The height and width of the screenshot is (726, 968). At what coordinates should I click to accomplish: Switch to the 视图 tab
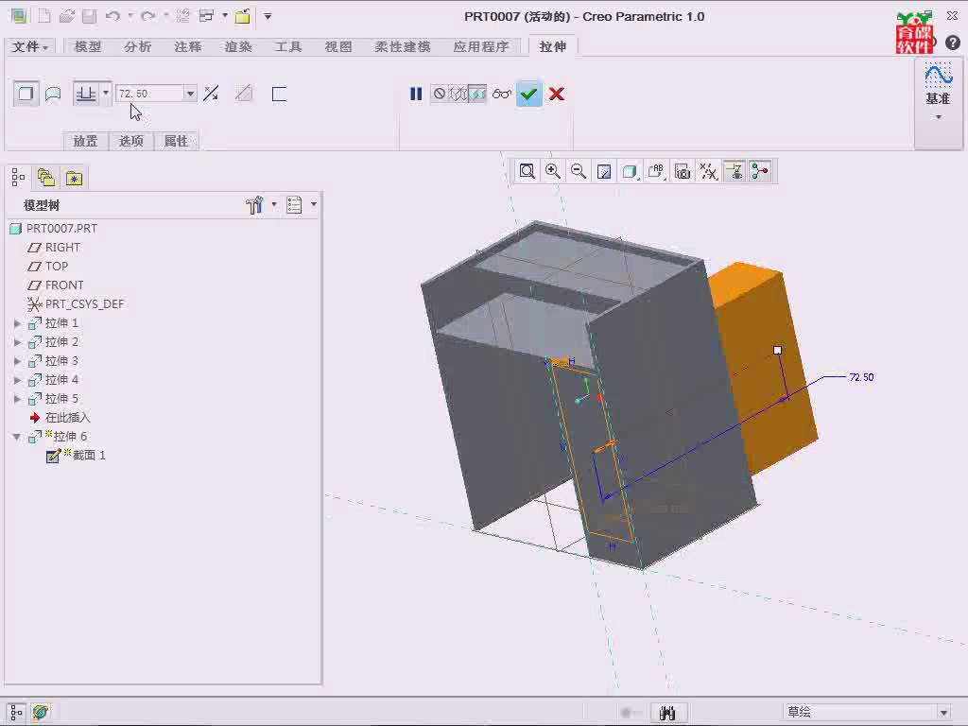(338, 46)
